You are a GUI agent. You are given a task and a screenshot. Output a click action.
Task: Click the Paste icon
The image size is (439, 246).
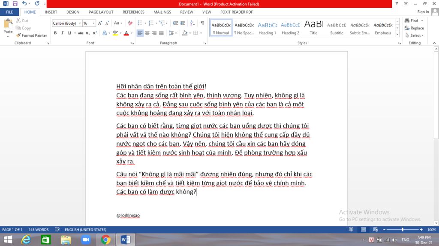pos(8,24)
